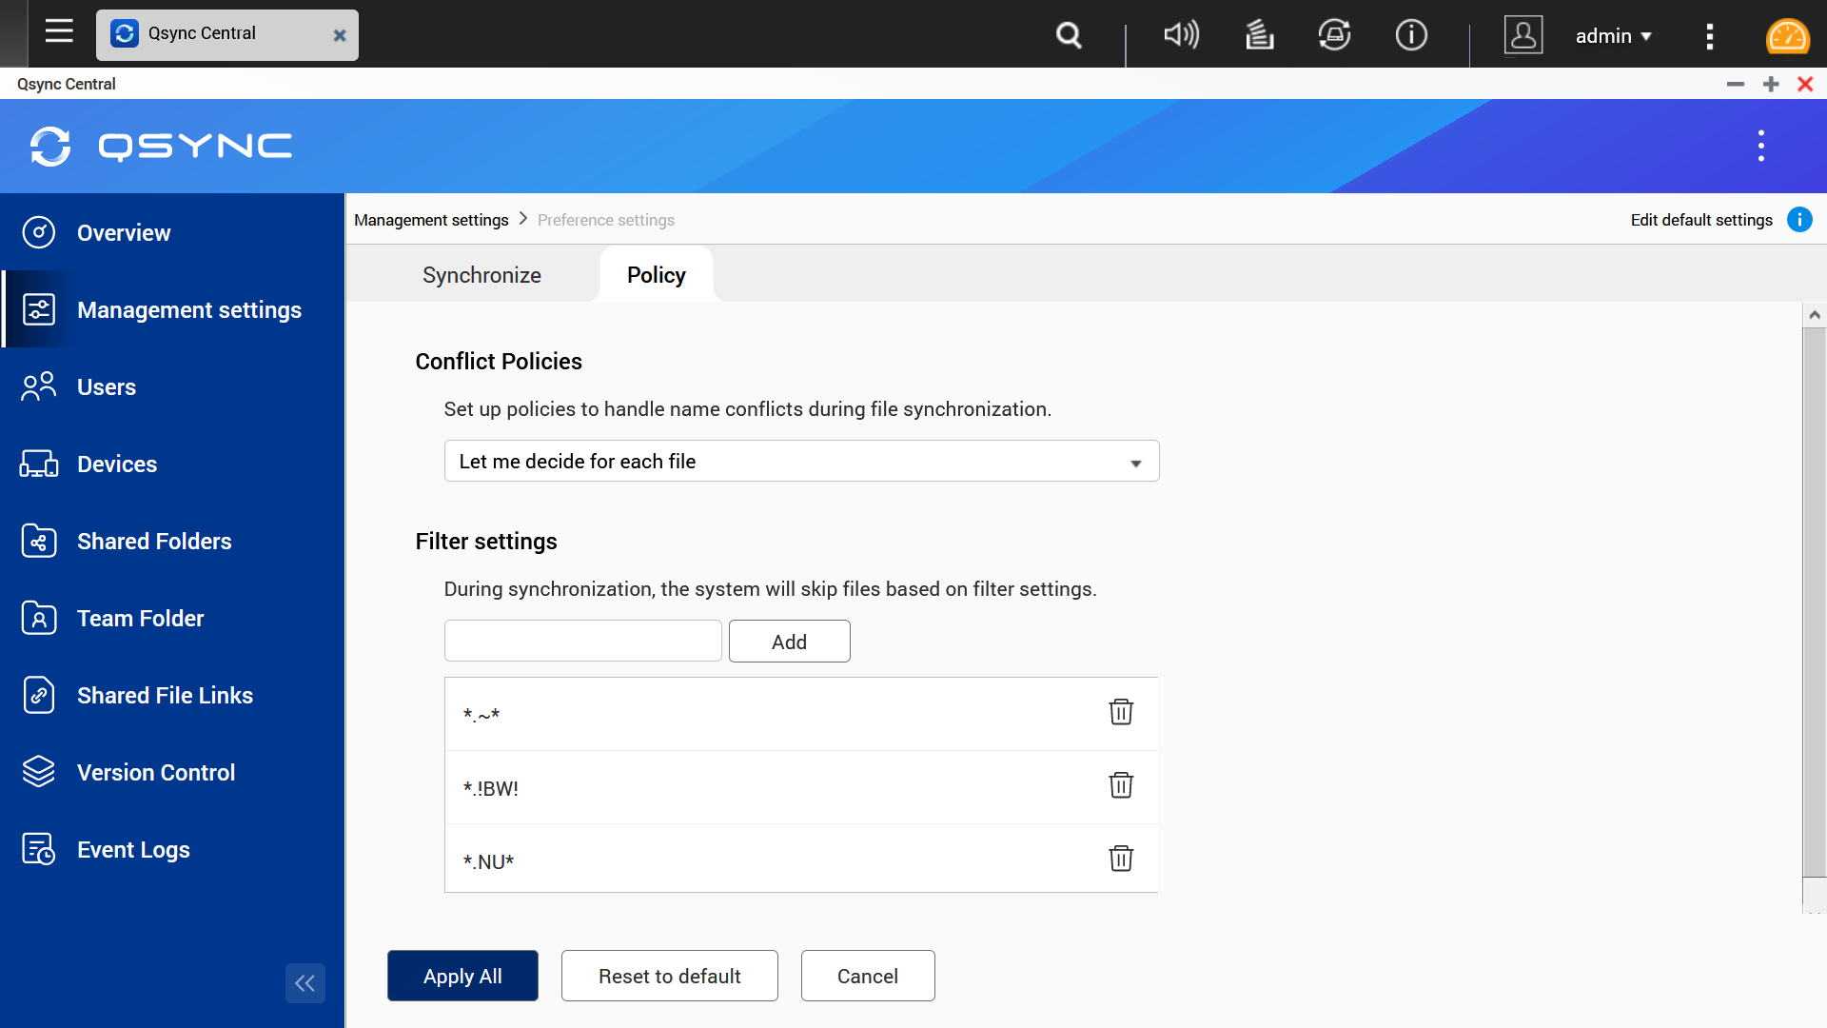
Task: Delete the *.!BW! filter entry
Action: (1121, 785)
